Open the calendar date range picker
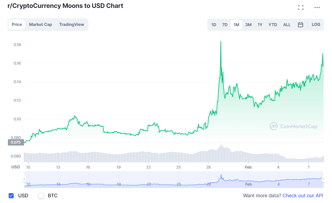332x203 pixels. pos(300,25)
